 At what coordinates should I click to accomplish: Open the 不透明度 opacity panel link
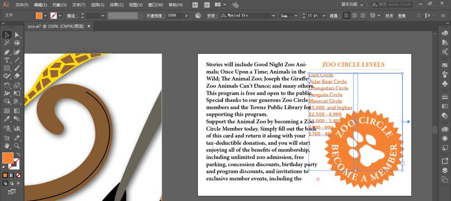(156, 15)
